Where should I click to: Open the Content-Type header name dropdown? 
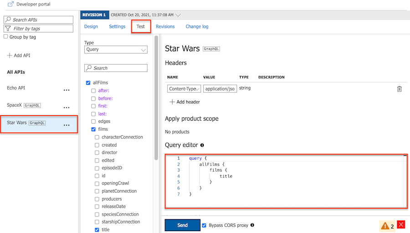[184, 89]
